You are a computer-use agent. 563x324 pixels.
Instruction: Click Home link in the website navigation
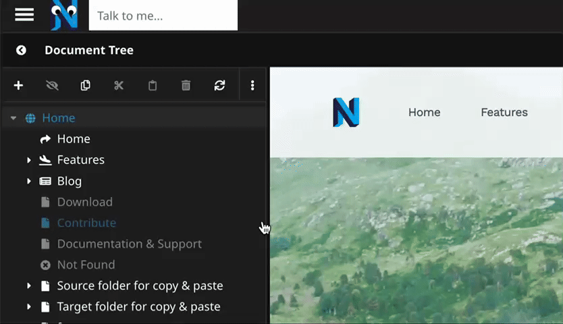click(424, 112)
